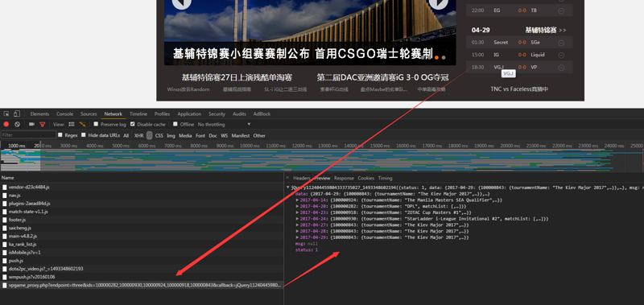644x305 pixels.
Task: Select the match-state-v1.1.js request row
Action: 142,212
